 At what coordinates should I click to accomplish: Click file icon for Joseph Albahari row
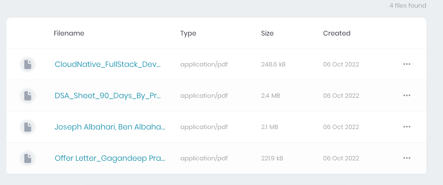[x=28, y=127]
